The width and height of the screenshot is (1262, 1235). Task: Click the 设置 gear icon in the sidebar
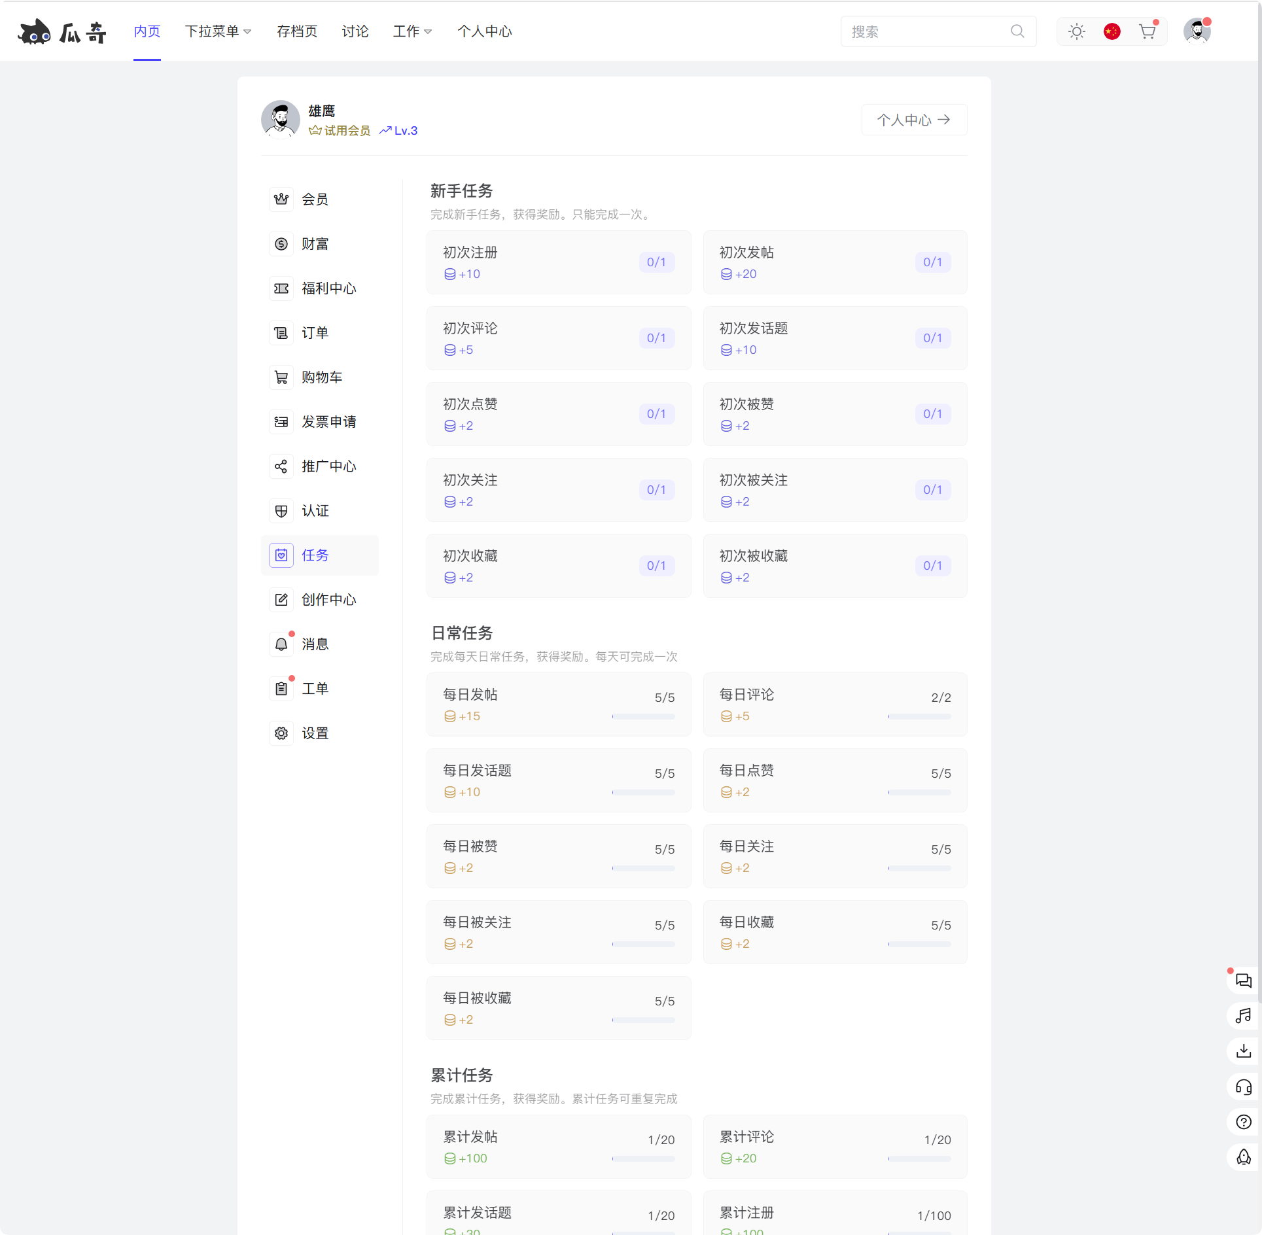coord(281,733)
